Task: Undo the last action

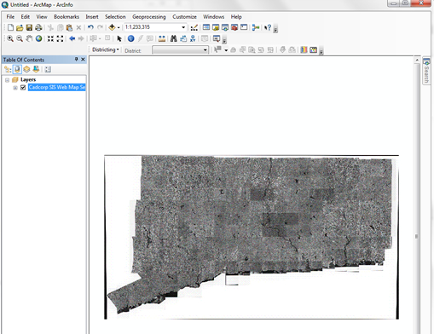Action: tap(90, 27)
